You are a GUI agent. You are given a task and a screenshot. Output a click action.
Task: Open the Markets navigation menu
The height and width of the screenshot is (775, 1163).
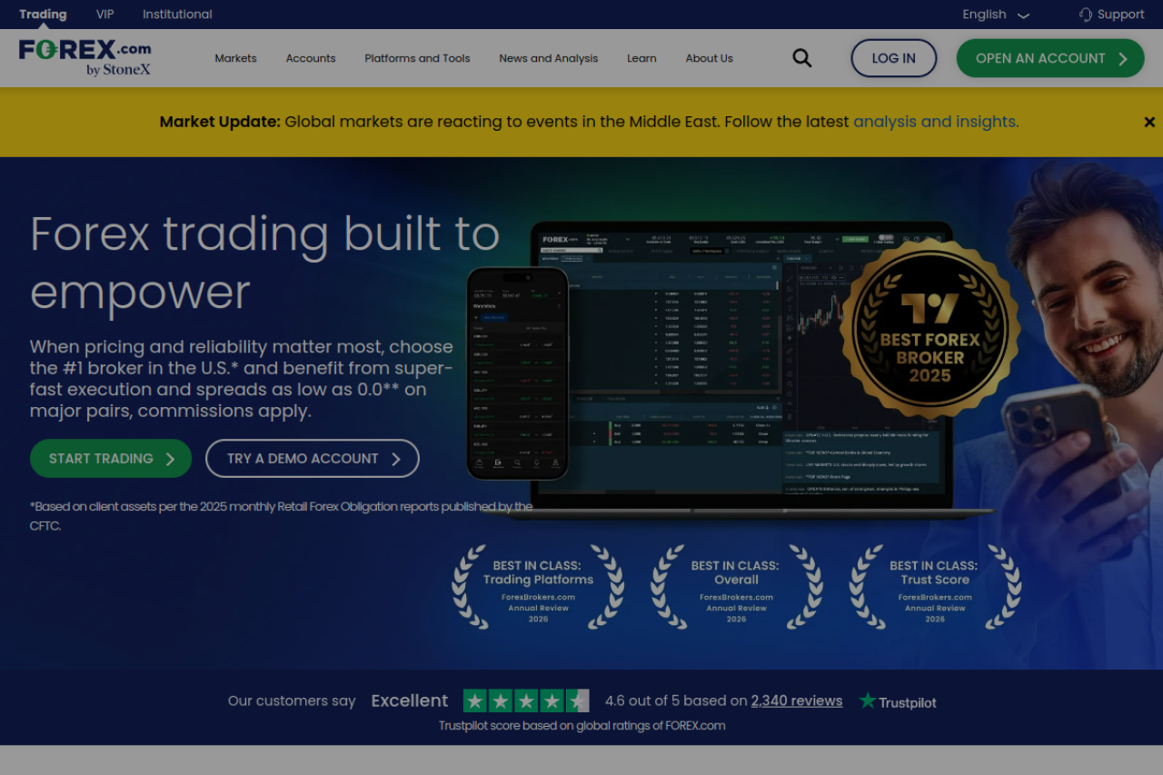click(235, 58)
